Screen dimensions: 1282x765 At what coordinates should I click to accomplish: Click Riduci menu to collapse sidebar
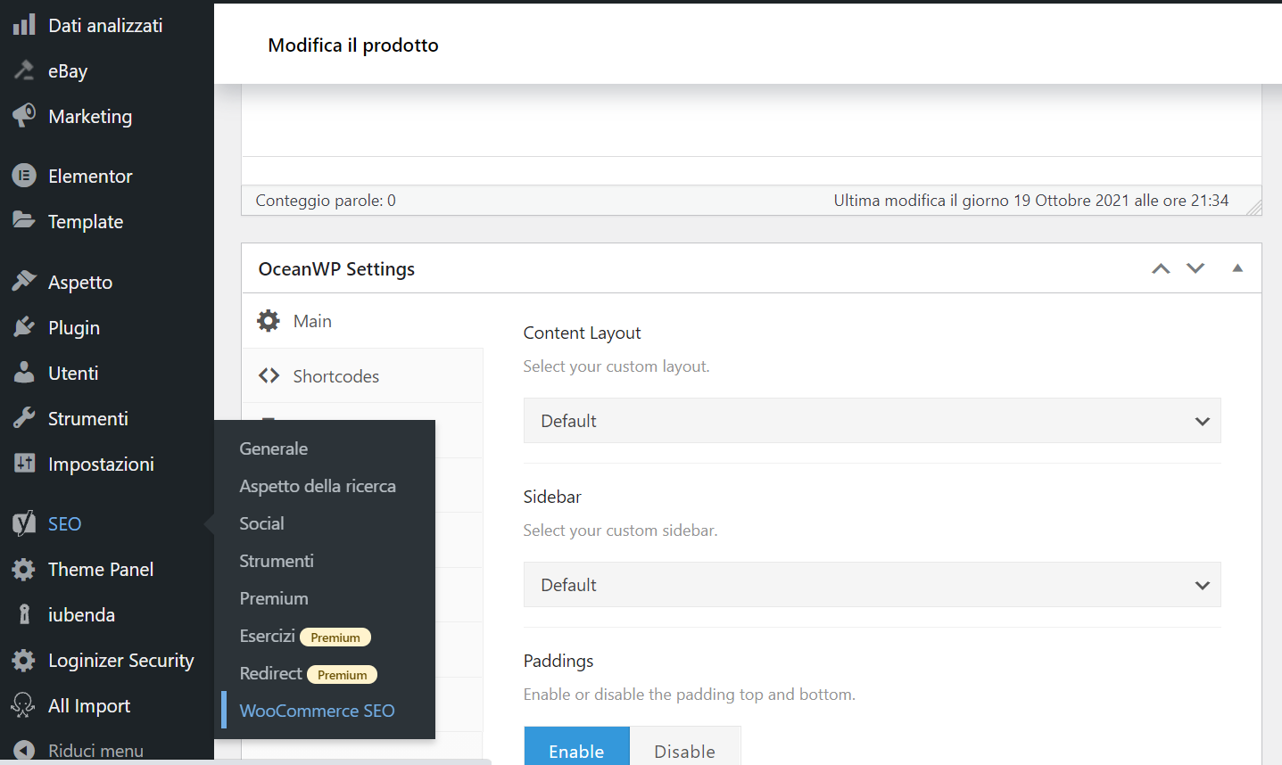[x=95, y=751]
